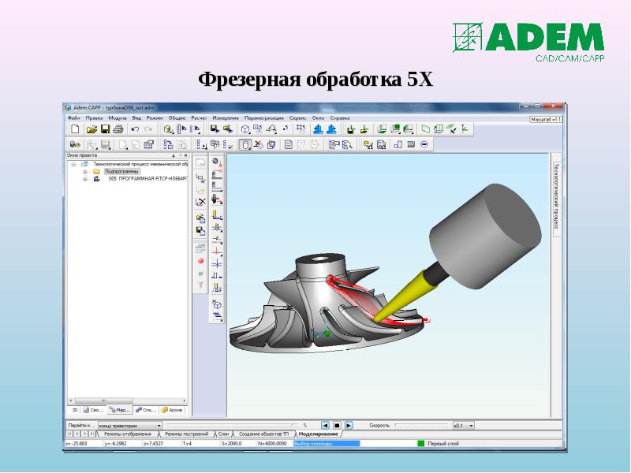Click the red X delete icon, second toolbar
This screenshot has width=631, height=473.
[x=259, y=144]
